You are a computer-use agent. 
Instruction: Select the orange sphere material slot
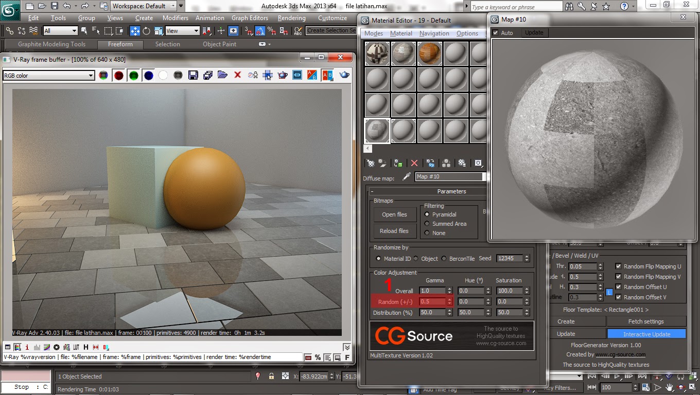click(x=430, y=53)
